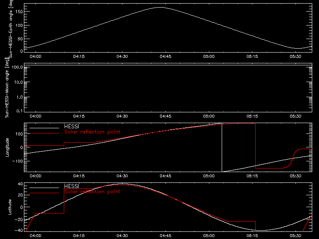Screen dimensions: 319x239
Task: Click 04:30 time label under Longitude plot
Action: coord(122,176)
